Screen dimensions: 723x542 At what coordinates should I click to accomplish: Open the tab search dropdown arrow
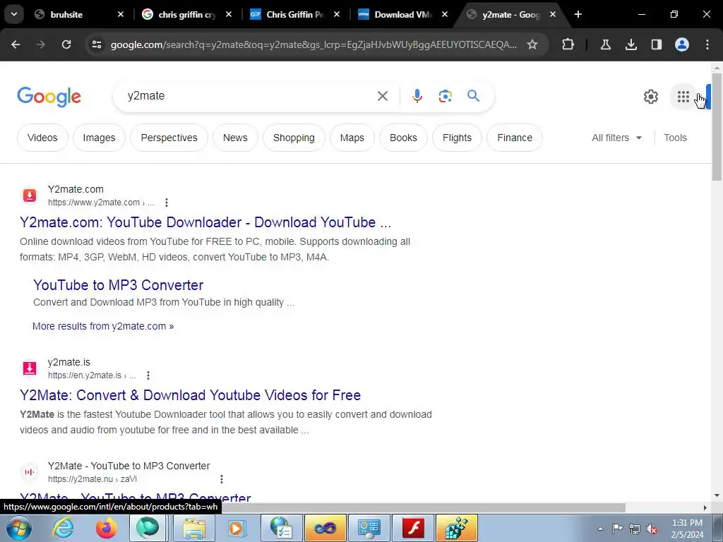(x=14, y=14)
